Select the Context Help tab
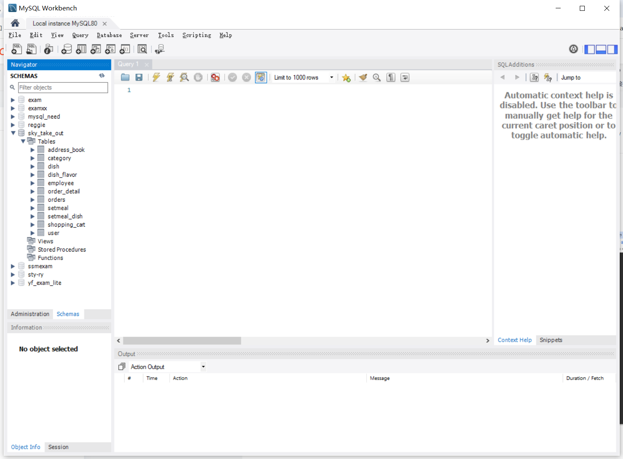 click(515, 340)
